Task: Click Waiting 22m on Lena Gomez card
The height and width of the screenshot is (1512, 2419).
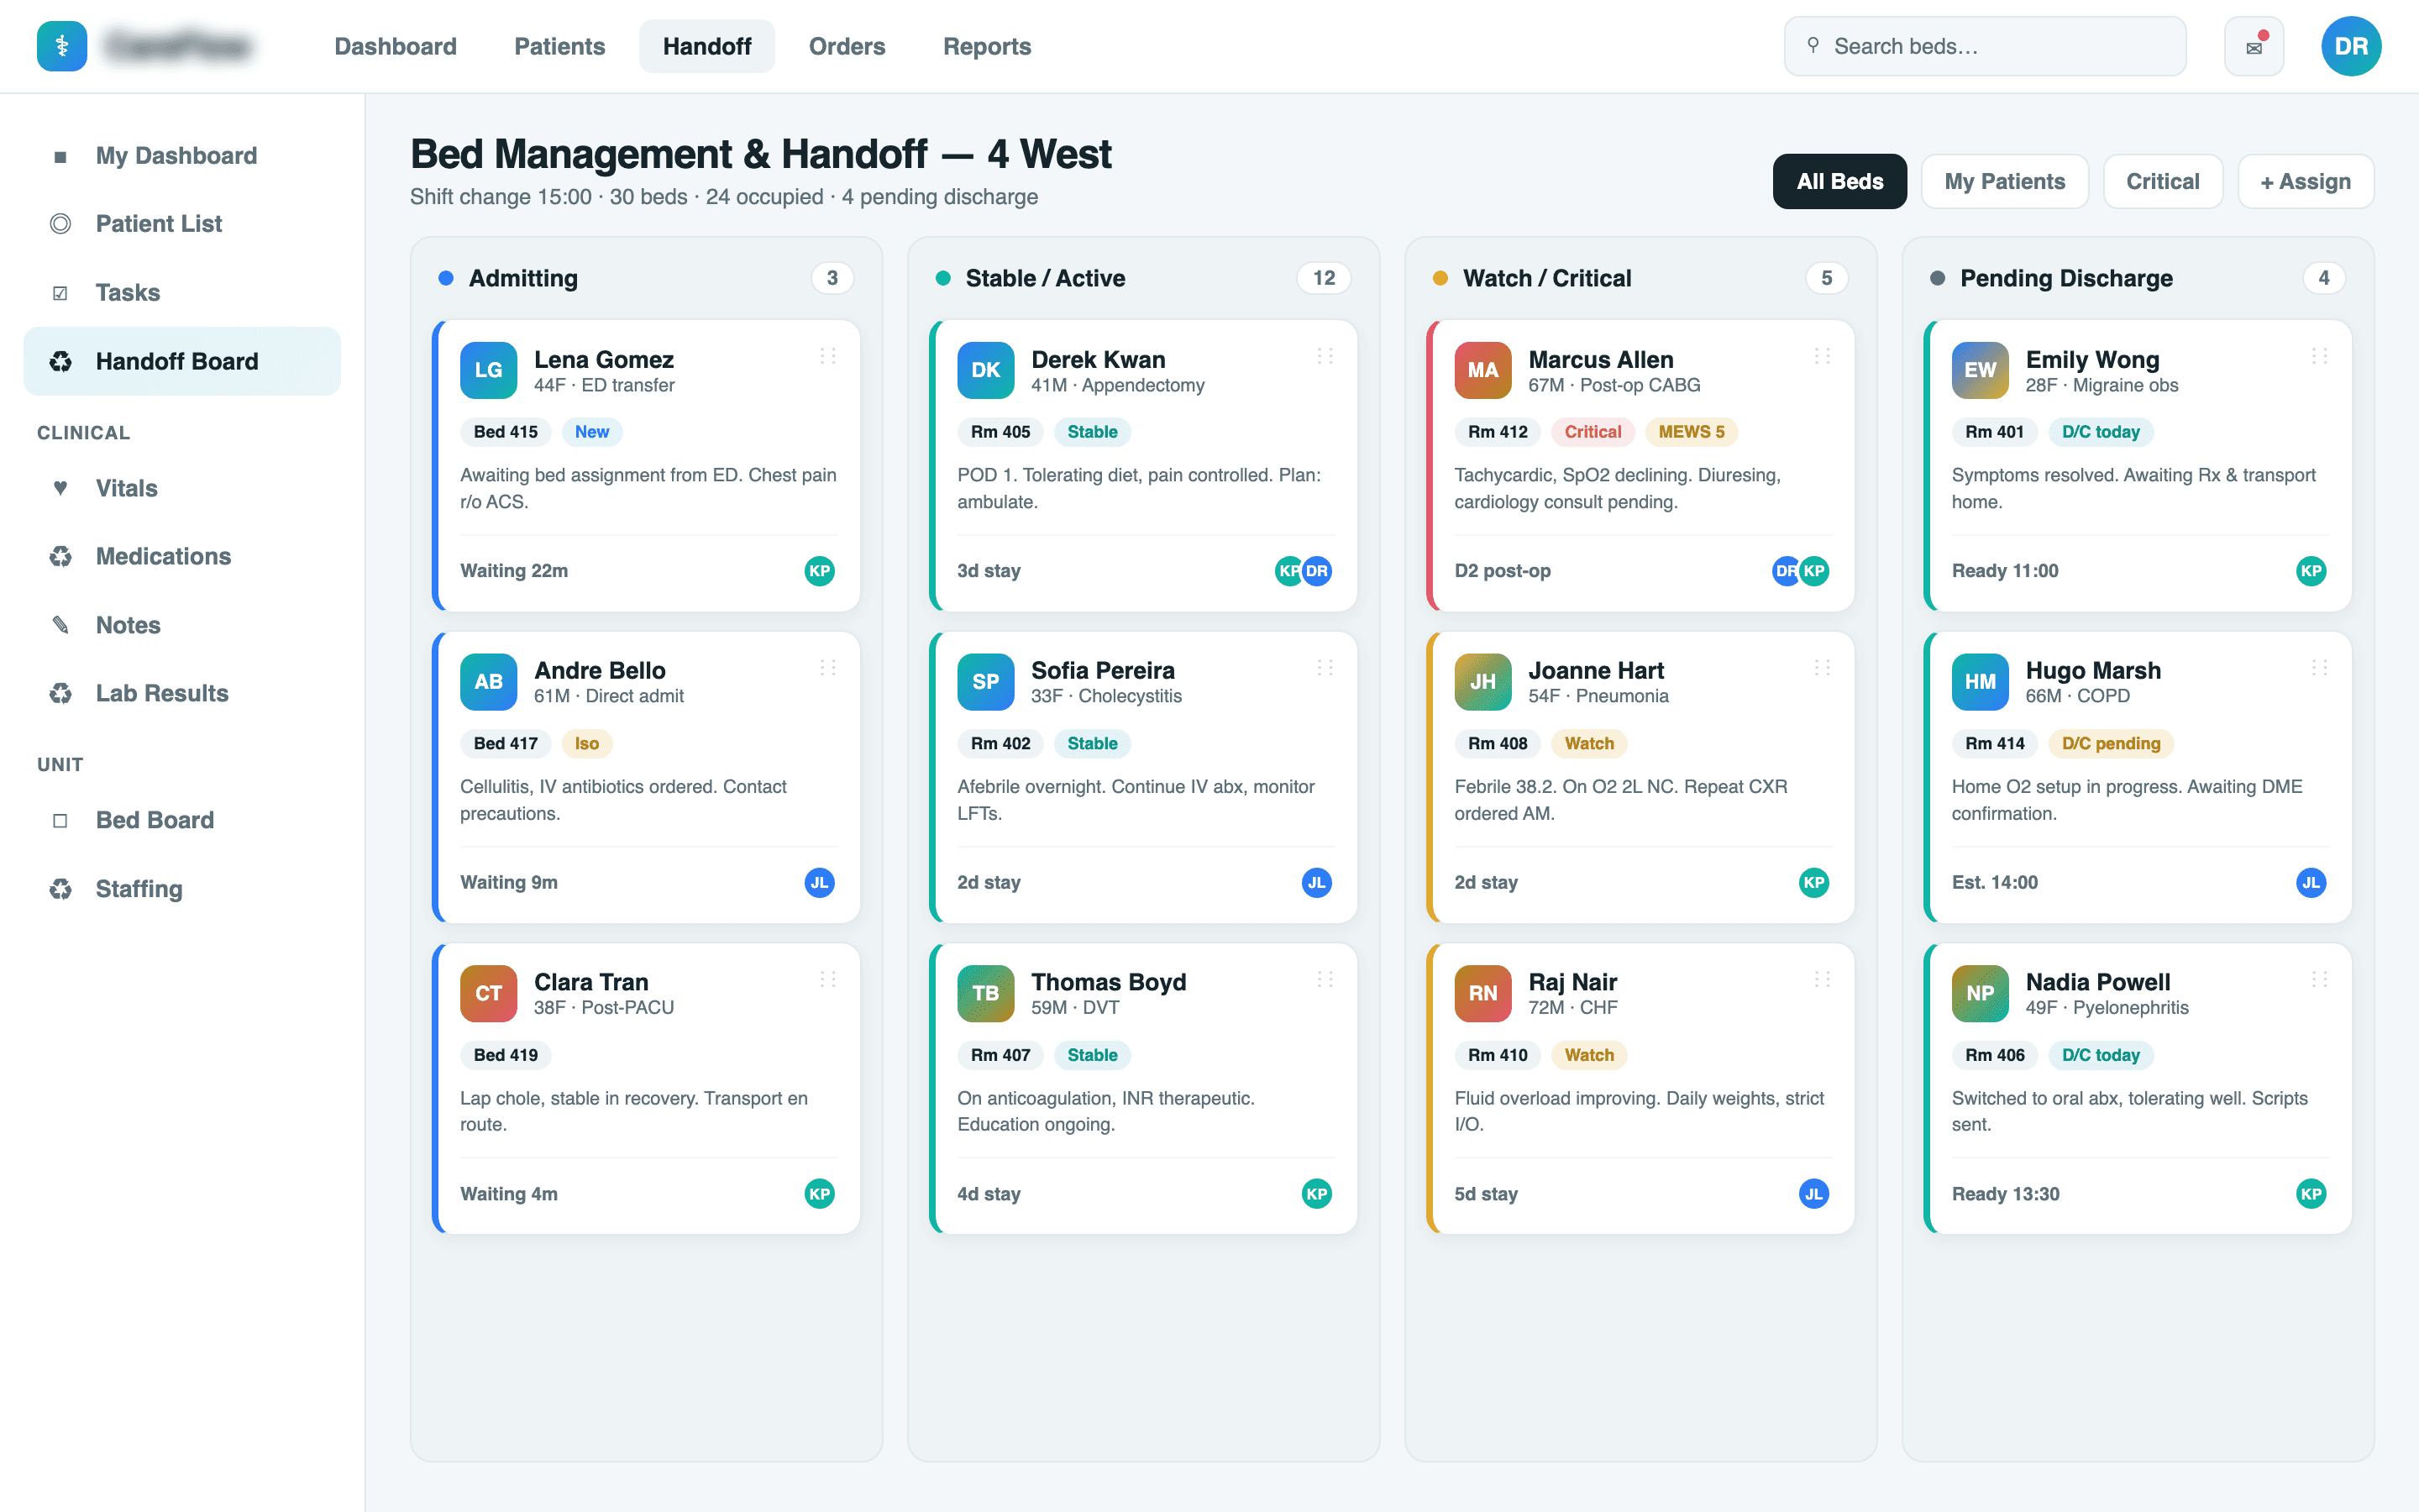Action: [x=514, y=571]
